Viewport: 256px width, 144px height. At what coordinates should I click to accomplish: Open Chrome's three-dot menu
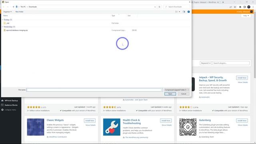click(253, 7)
